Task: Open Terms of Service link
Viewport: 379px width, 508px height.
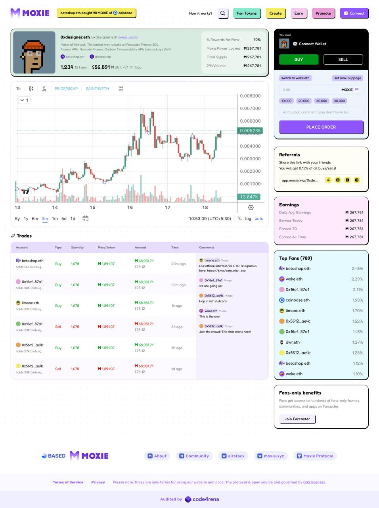Action: (x=68, y=482)
